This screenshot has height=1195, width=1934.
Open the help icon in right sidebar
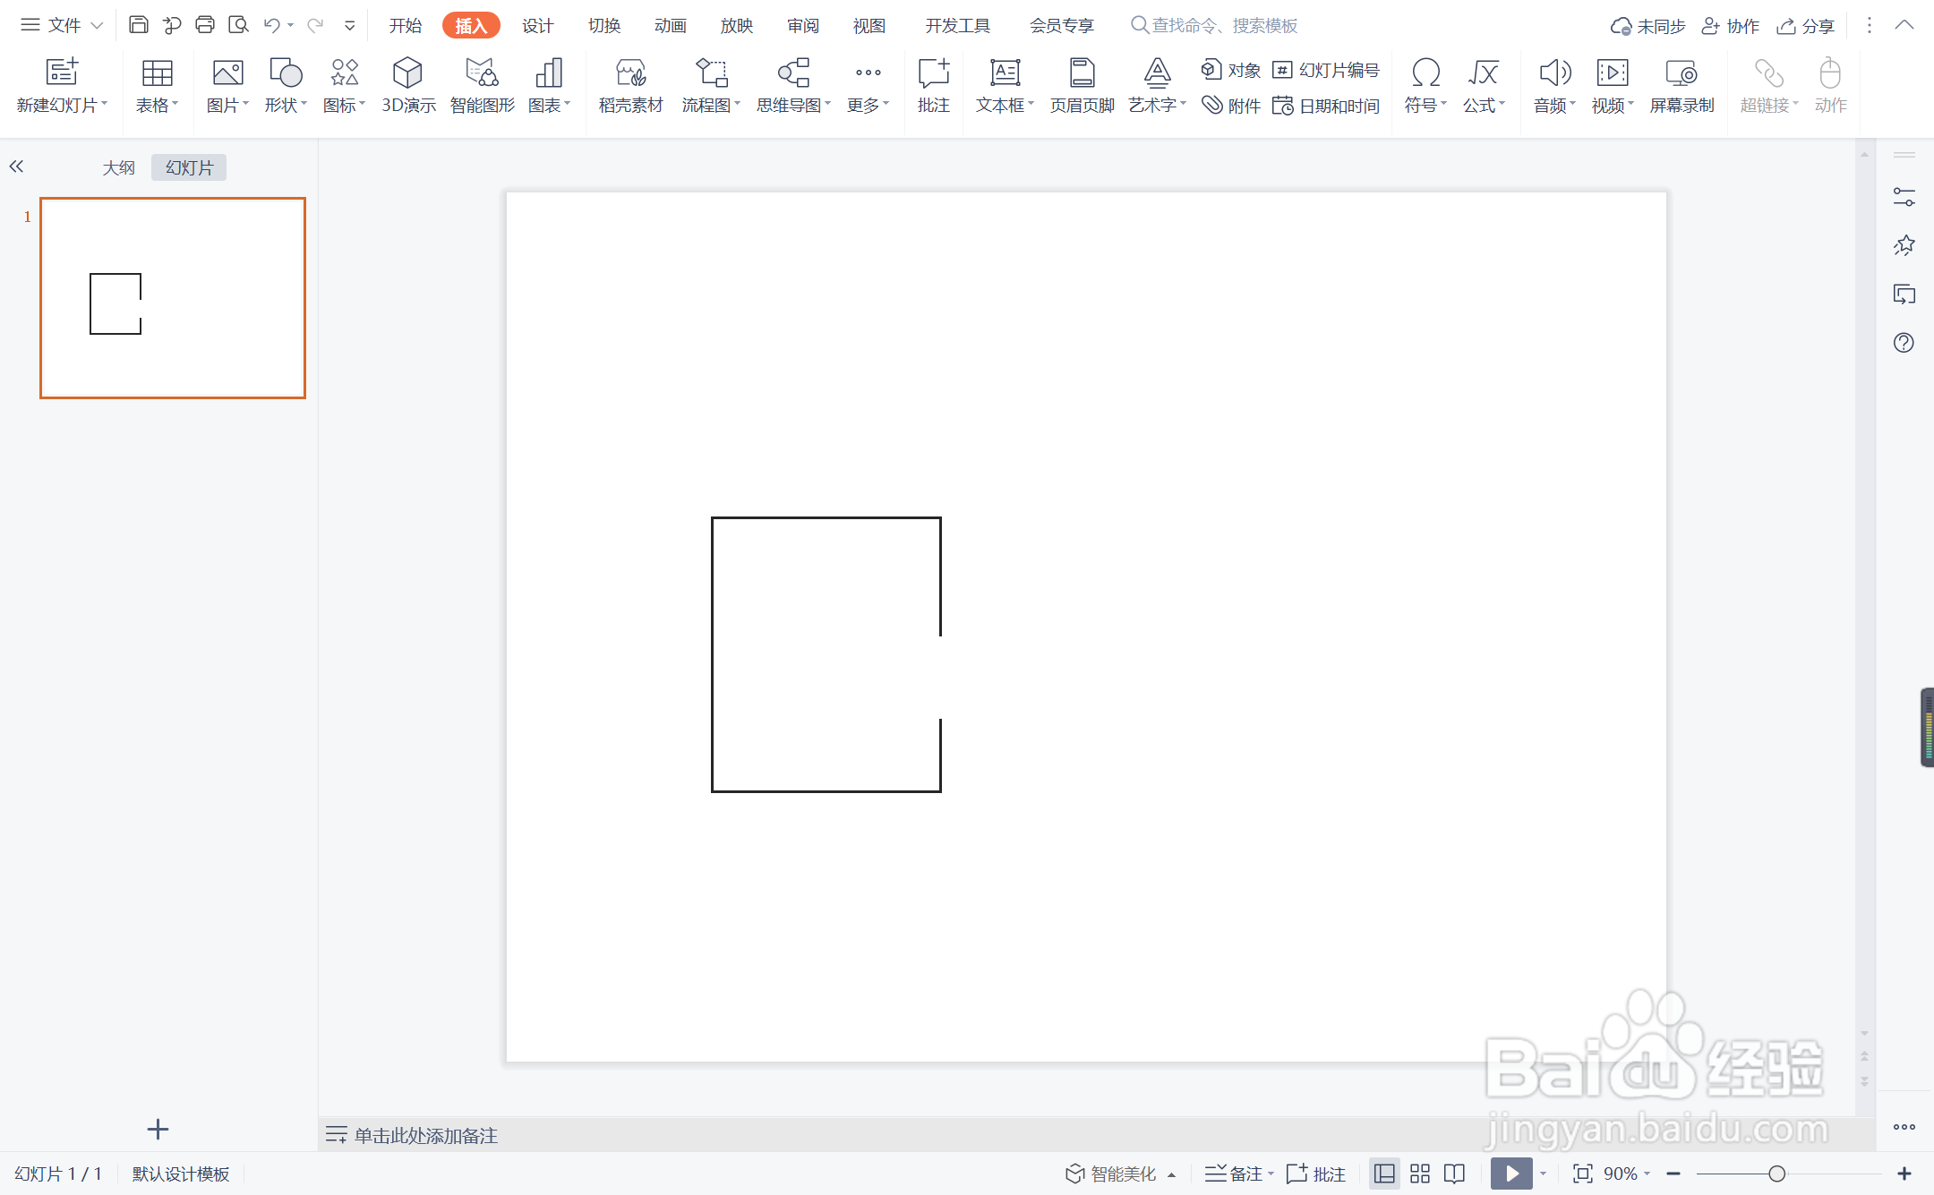1904,342
